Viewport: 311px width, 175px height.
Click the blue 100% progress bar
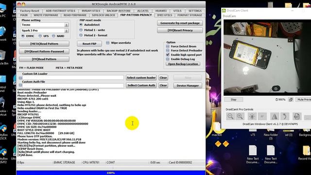coord(111,173)
